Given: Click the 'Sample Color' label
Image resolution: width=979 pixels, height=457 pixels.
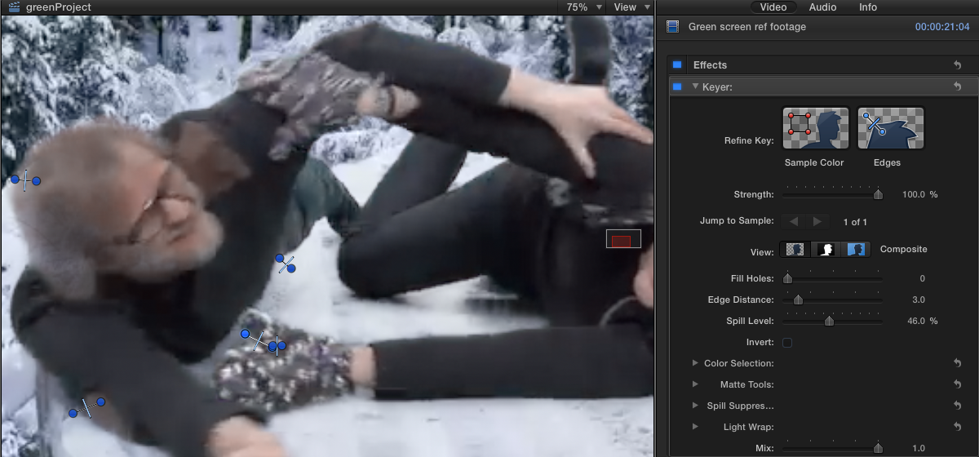Looking at the screenshot, I should [814, 162].
